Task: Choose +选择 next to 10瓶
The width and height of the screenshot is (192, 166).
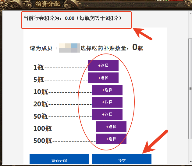Action: tap(107, 90)
